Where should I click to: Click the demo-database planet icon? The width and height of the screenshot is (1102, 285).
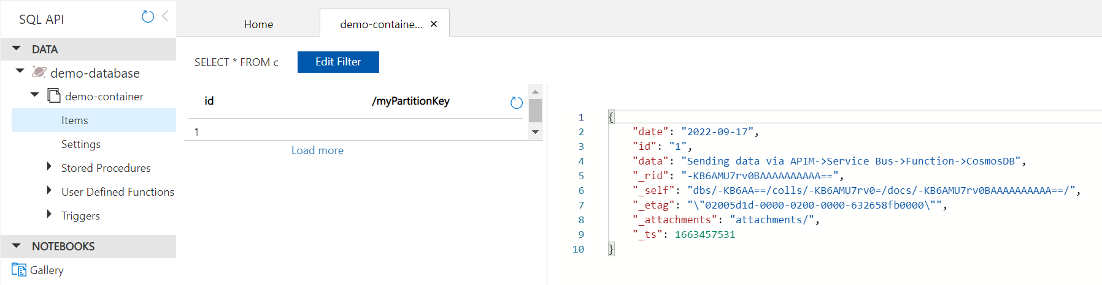[x=39, y=72]
